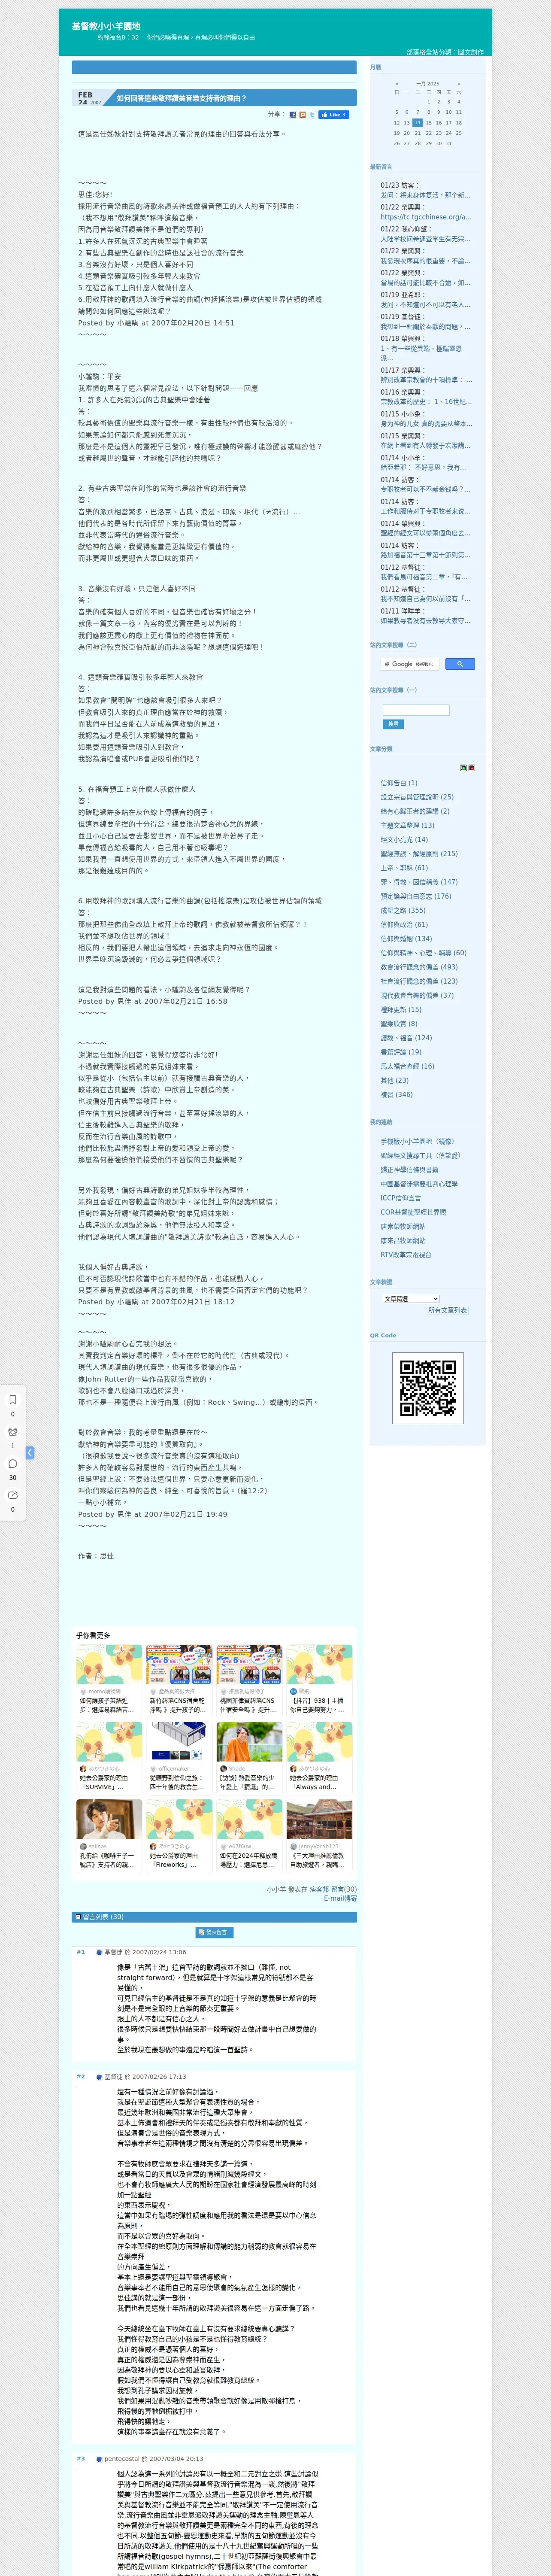
Task: Click the clapping reaction icon
Action: pos(13,1431)
